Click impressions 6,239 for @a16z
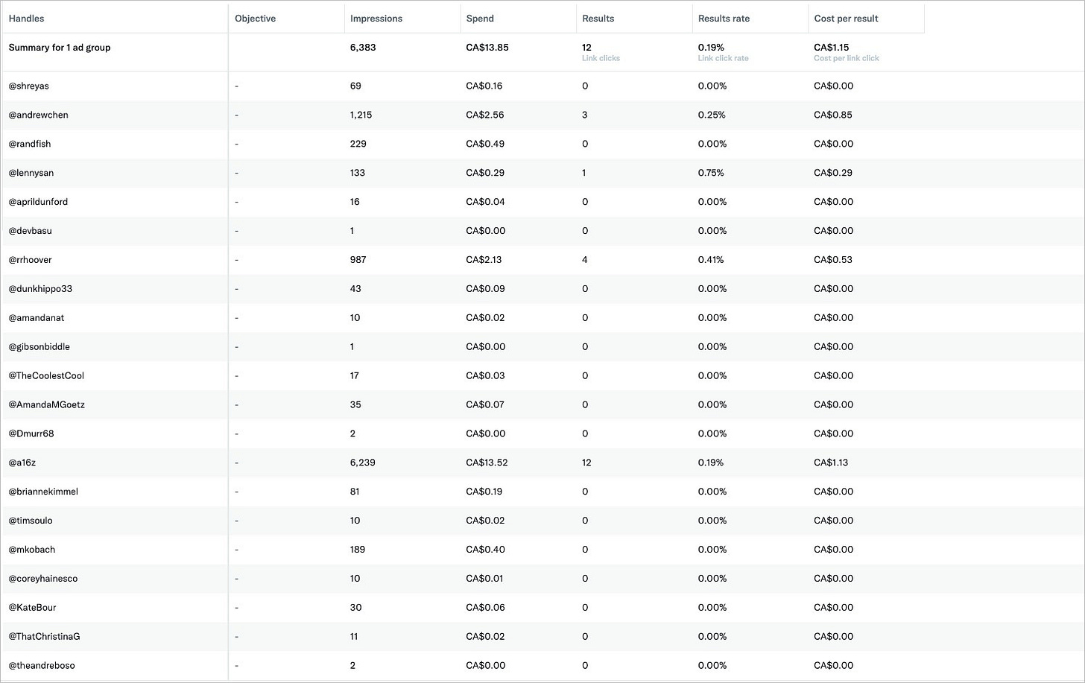This screenshot has height=683, width=1085. pyautogui.click(x=363, y=463)
